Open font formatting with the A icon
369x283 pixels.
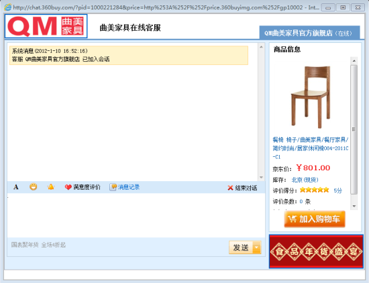(16, 187)
